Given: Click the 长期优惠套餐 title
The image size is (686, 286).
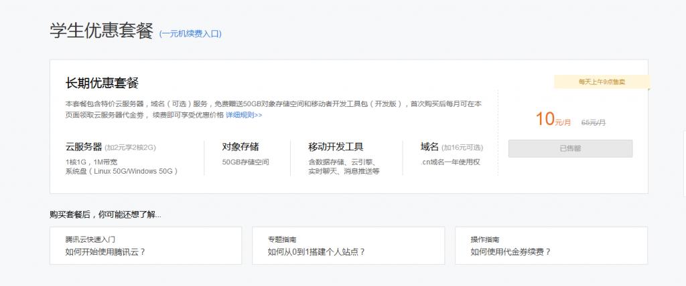Looking at the screenshot, I should [x=102, y=83].
